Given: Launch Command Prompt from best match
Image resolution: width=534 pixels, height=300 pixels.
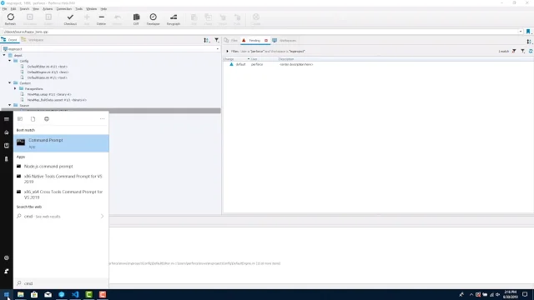Looking at the screenshot, I should [x=61, y=143].
